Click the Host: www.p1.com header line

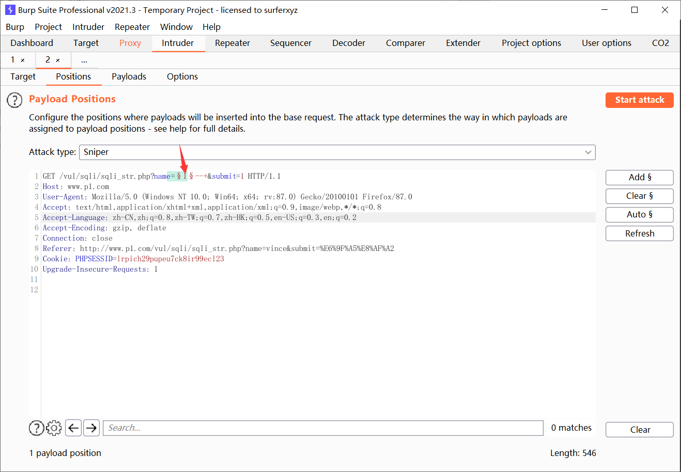[x=76, y=186]
